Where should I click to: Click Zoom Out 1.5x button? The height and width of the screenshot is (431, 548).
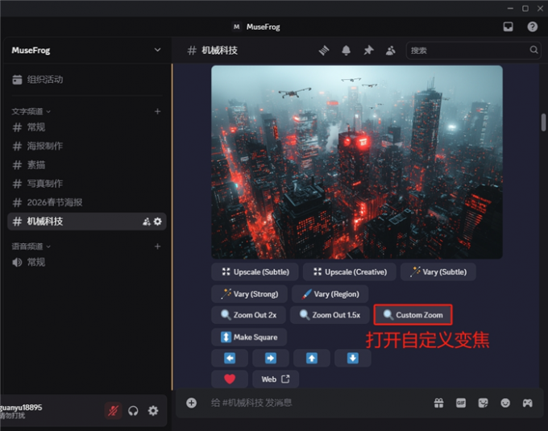(x=330, y=315)
